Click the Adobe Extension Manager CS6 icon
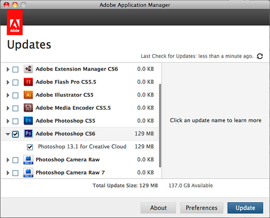This screenshot has height=218, width=270. [x=28, y=69]
